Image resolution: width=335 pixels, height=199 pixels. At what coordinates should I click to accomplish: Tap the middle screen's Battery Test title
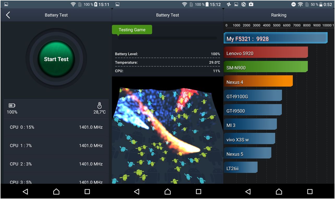[x=167, y=15]
